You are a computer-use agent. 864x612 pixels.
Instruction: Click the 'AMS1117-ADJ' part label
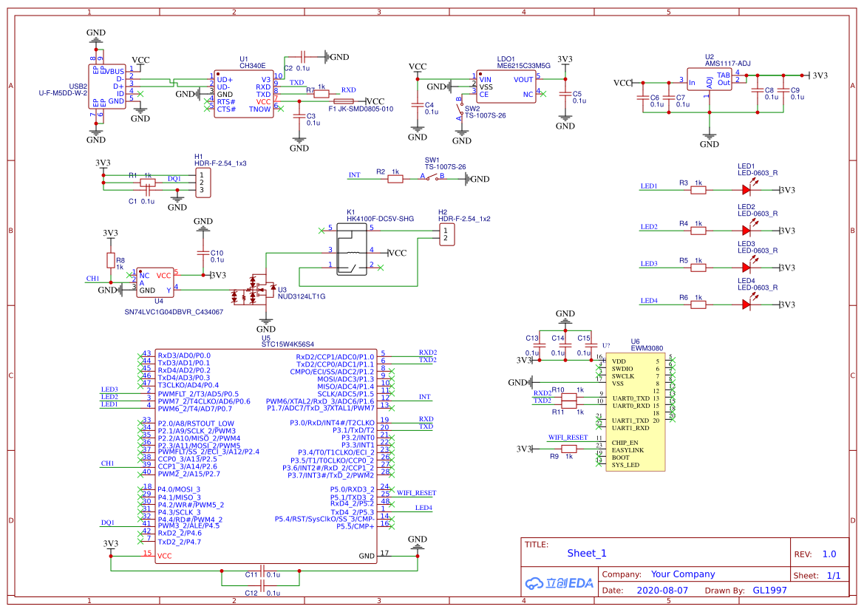[x=728, y=64]
